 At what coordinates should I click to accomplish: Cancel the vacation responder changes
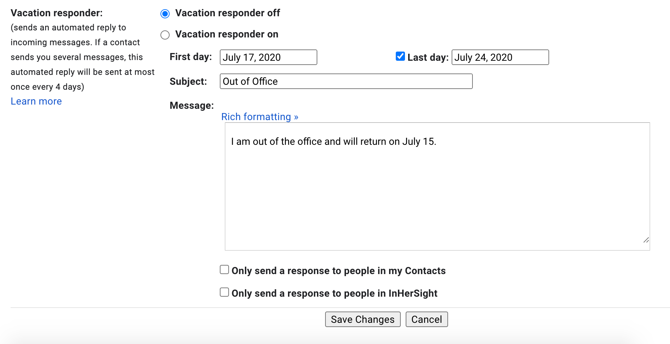coord(427,319)
